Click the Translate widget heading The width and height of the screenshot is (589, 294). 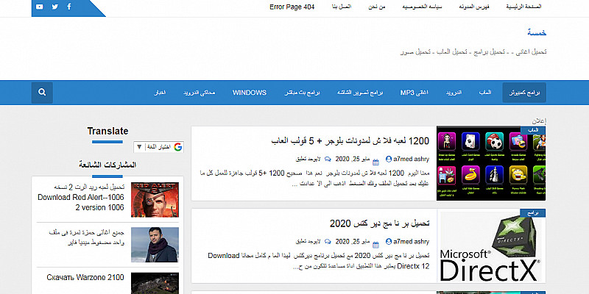coord(107,132)
